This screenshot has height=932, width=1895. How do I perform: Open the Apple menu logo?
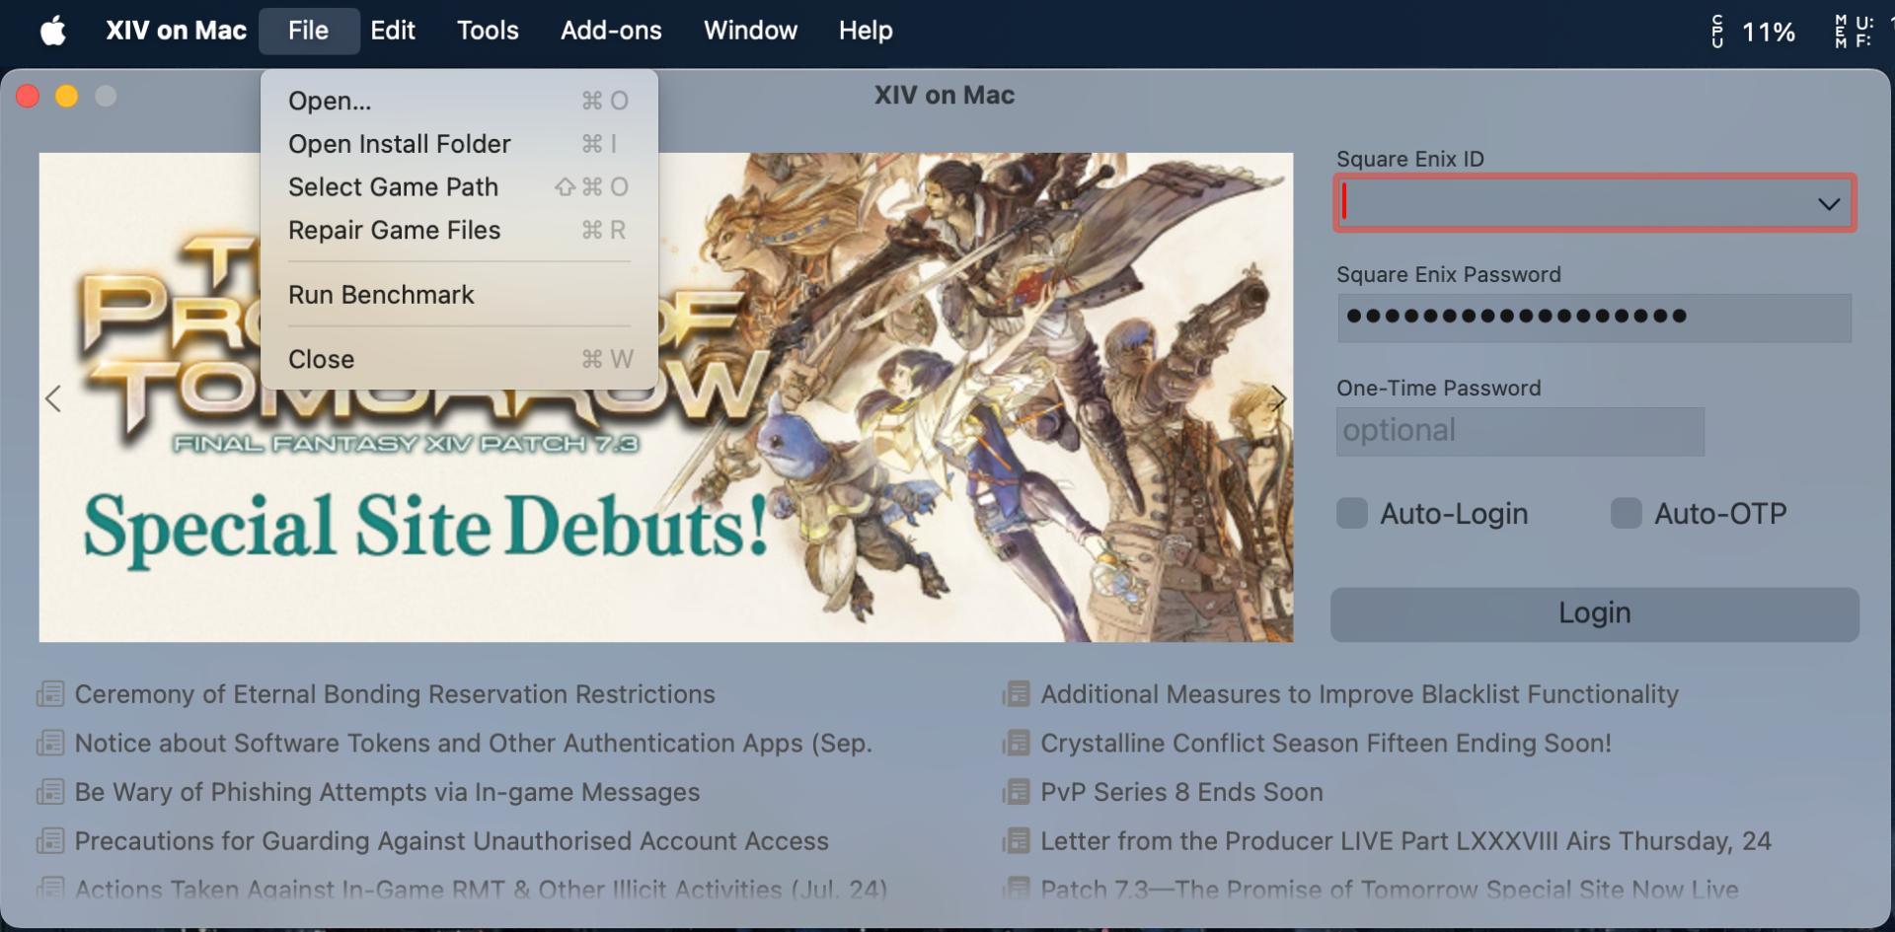tap(53, 31)
